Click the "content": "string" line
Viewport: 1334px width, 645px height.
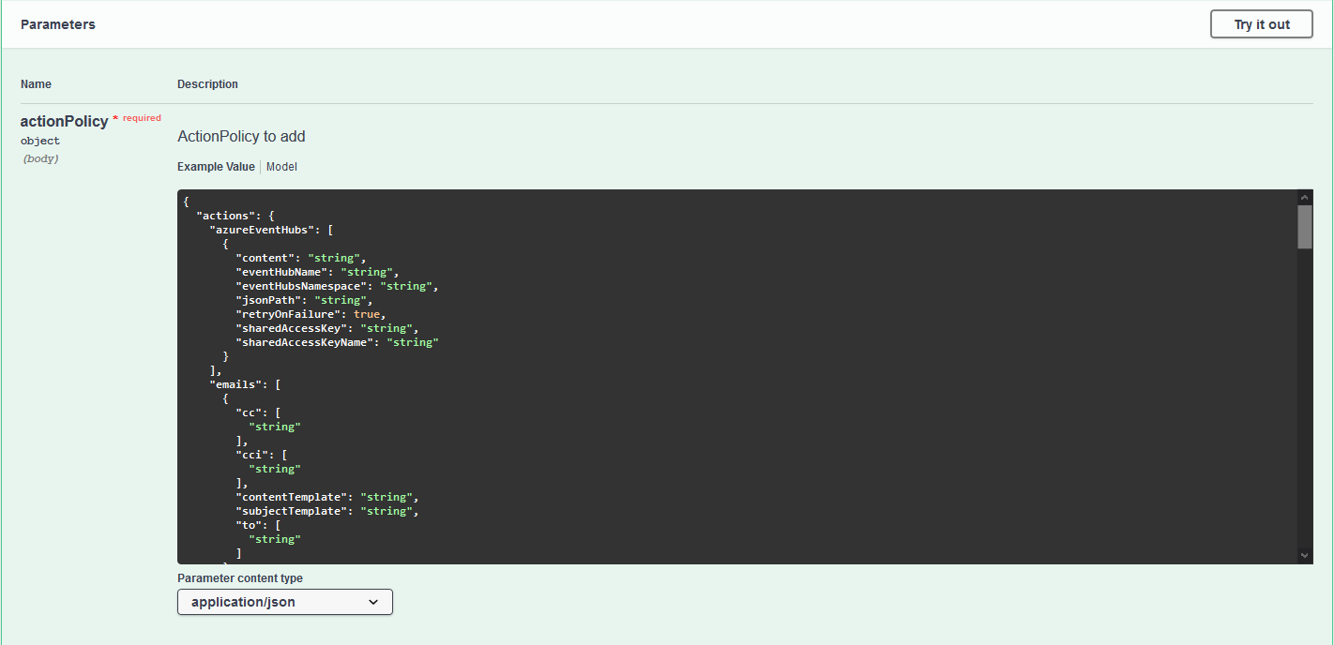point(301,258)
